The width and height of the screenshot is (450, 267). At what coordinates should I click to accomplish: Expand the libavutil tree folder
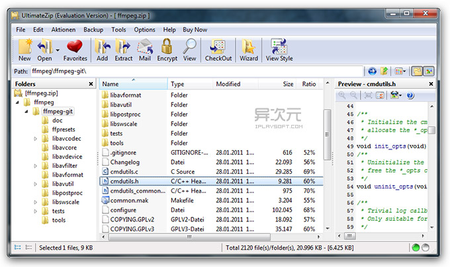coord(35,184)
